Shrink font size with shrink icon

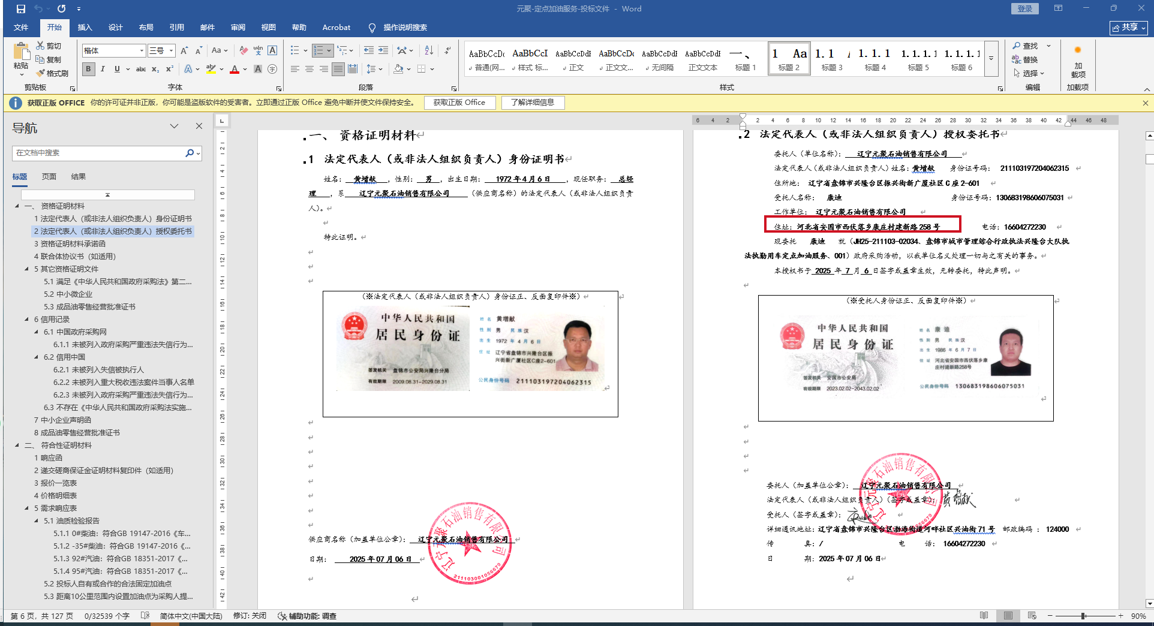click(x=199, y=50)
